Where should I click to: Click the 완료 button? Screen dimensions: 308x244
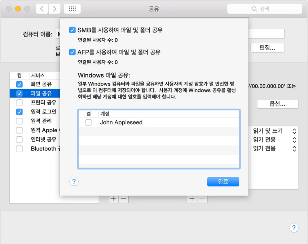click(223, 181)
